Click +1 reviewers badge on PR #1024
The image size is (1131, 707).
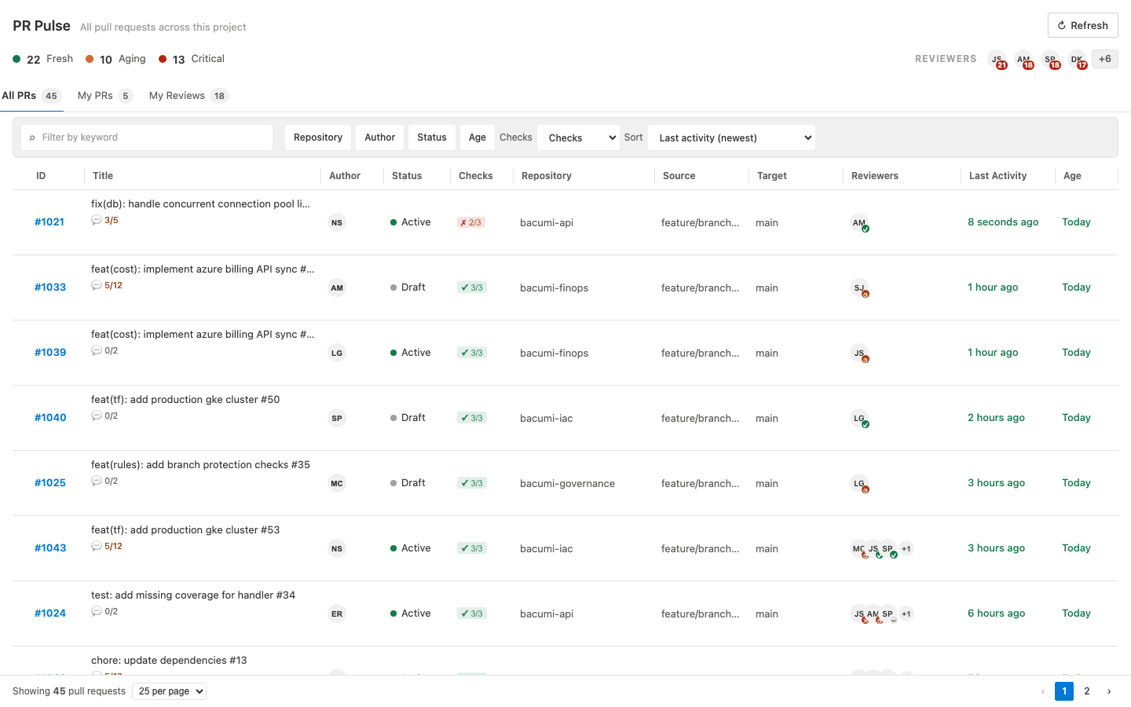pos(906,614)
